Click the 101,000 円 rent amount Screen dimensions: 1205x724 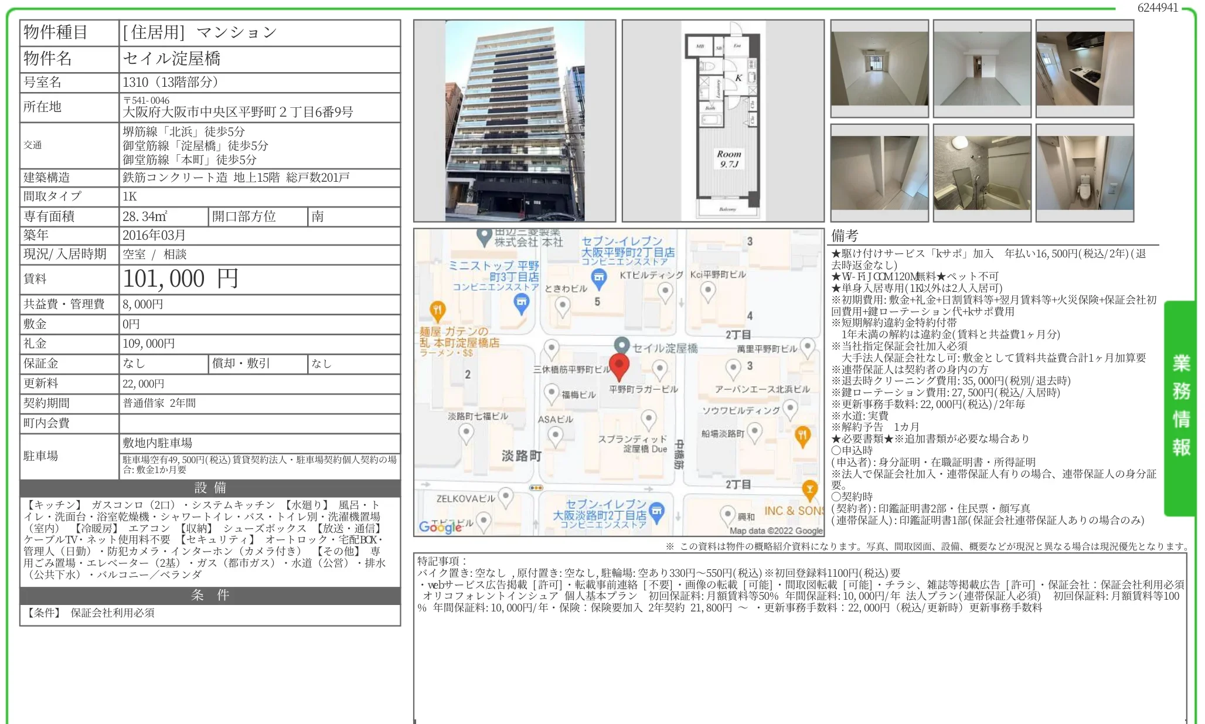coord(181,279)
